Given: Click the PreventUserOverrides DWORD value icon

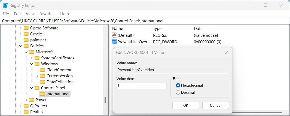Looking at the screenshot, I should coord(114,42).
